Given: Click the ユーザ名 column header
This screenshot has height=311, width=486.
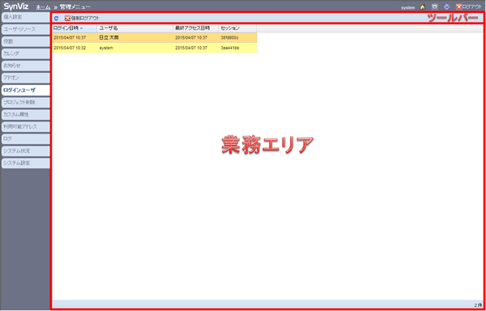Looking at the screenshot, I should tap(135, 28).
